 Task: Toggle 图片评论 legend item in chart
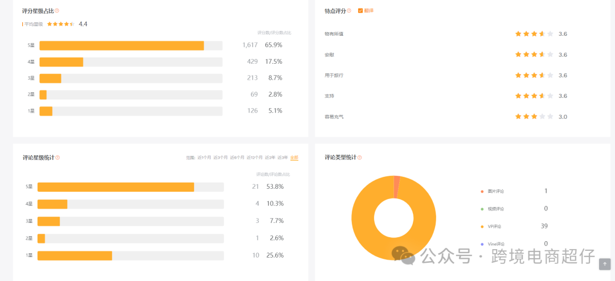click(x=495, y=191)
